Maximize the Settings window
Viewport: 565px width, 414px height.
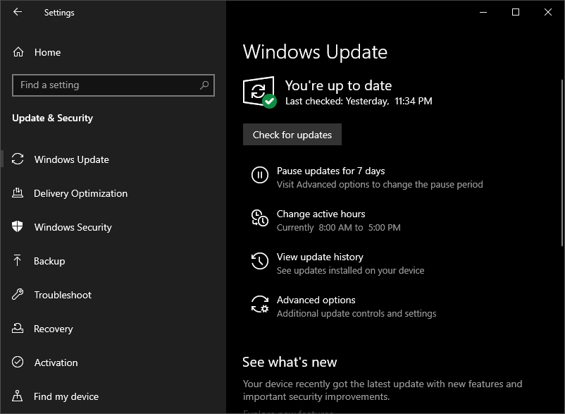click(x=516, y=12)
